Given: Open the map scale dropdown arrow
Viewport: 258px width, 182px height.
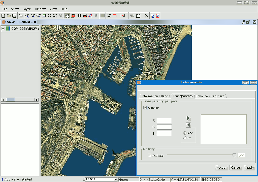Looking at the screenshot, I should [116, 179].
